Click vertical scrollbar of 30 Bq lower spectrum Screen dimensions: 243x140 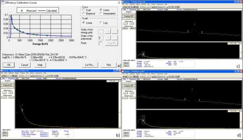[241, 51]
